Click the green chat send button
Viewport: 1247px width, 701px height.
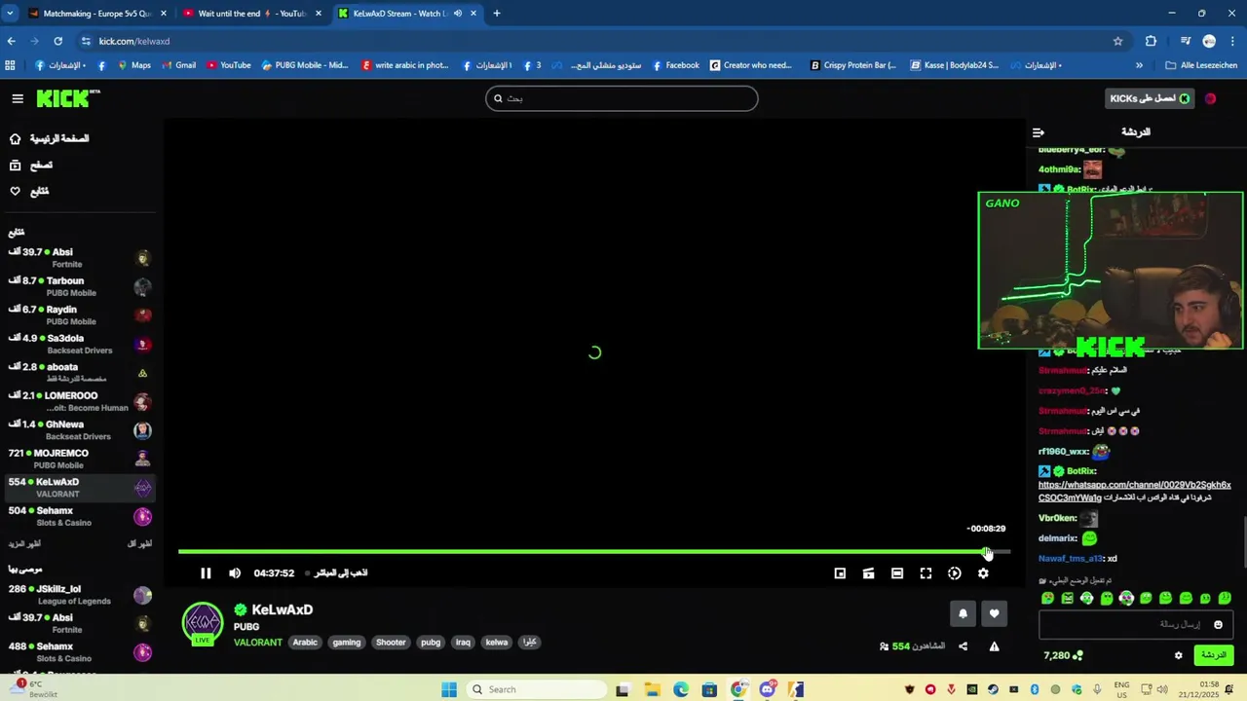(x=1214, y=655)
